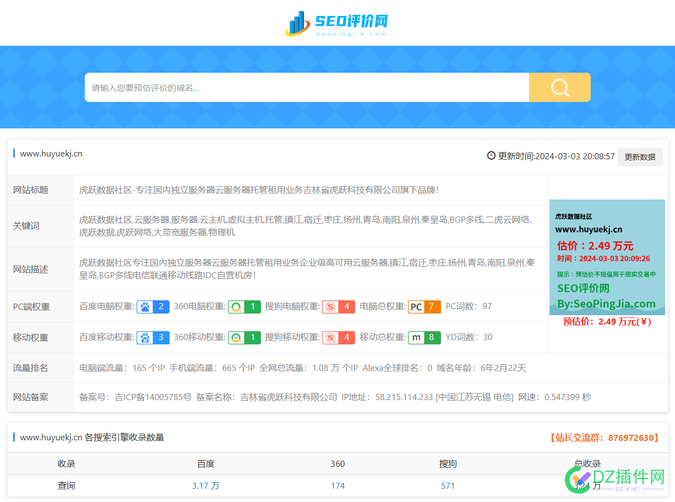Click the SEO评价网 logo
Screen dimensions: 675x502
(x=336, y=23)
